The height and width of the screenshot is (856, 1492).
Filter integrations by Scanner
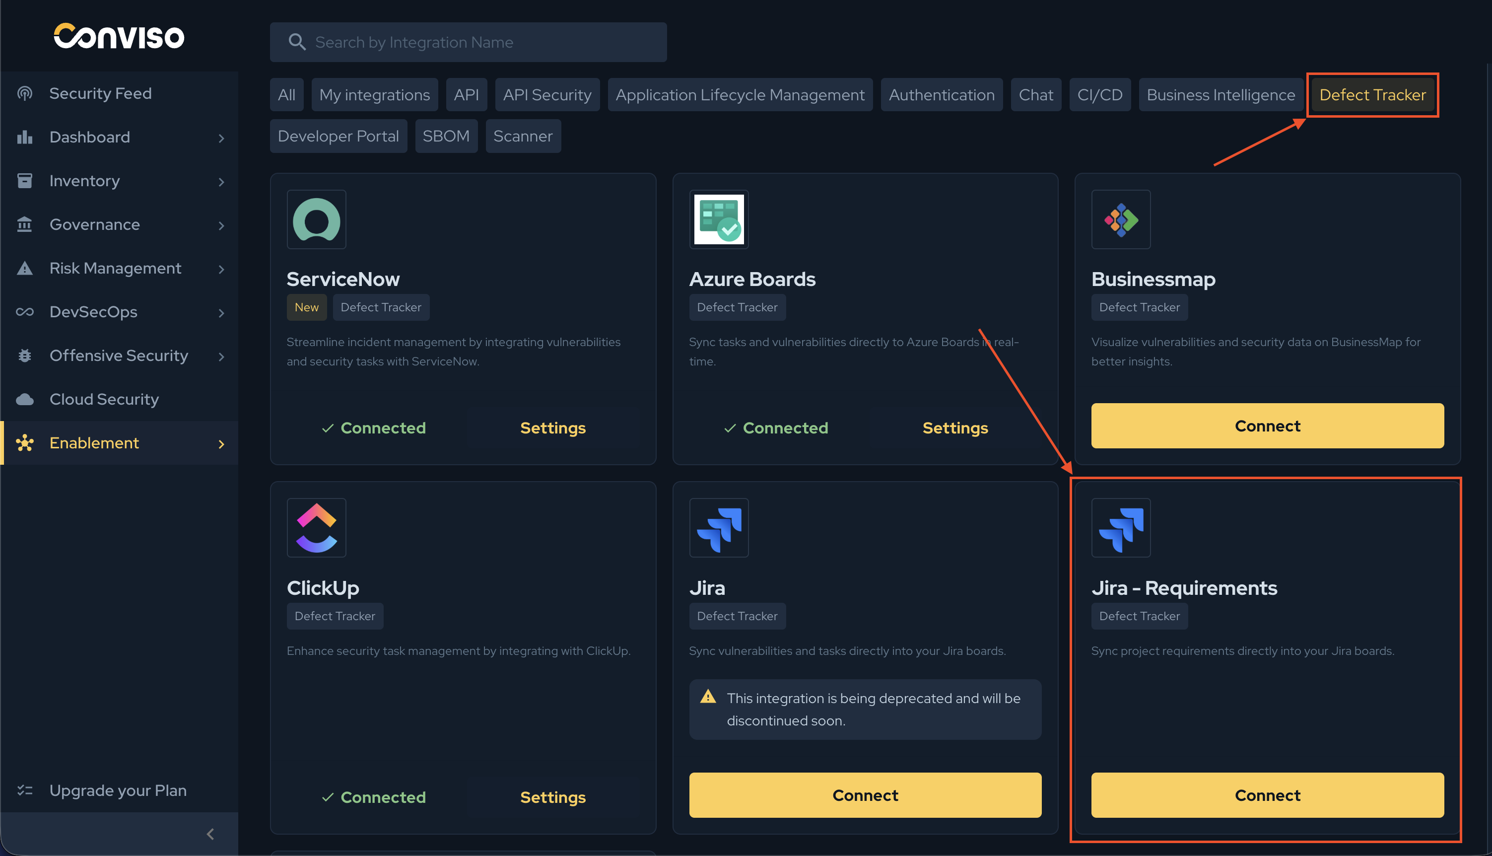(523, 136)
